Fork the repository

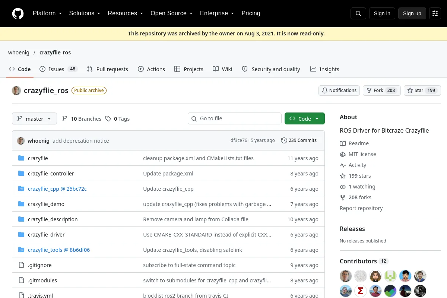coord(381,91)
